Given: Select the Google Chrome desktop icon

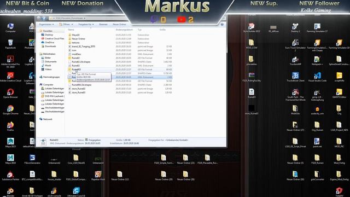Looking at the screenshot, I should tap(10, 109).
